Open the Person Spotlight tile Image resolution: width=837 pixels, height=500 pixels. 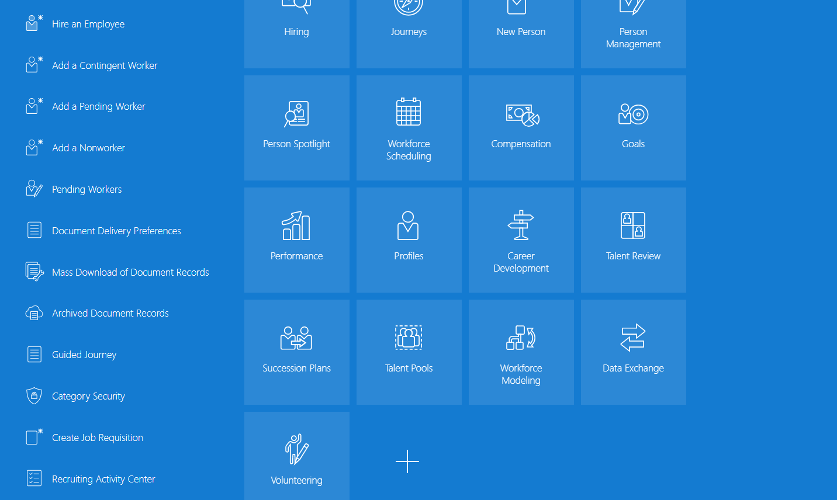(x=297, y=128)
